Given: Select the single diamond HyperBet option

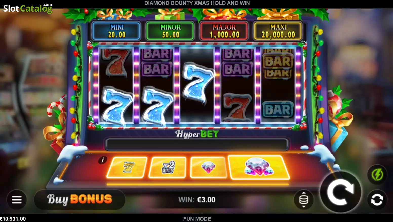Looking at the screenshot, I should (x=208, y=167).
